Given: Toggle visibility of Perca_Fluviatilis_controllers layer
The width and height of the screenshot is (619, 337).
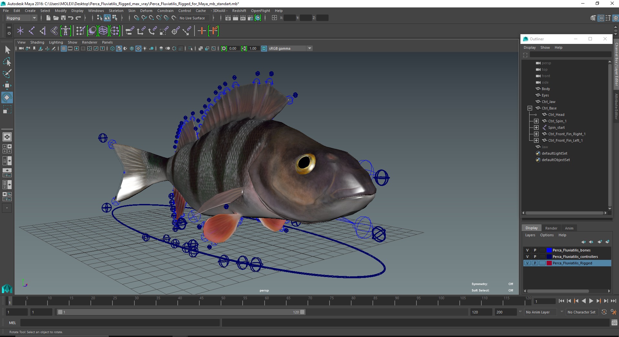Looking at the screenshot, I should click(527, 257).
